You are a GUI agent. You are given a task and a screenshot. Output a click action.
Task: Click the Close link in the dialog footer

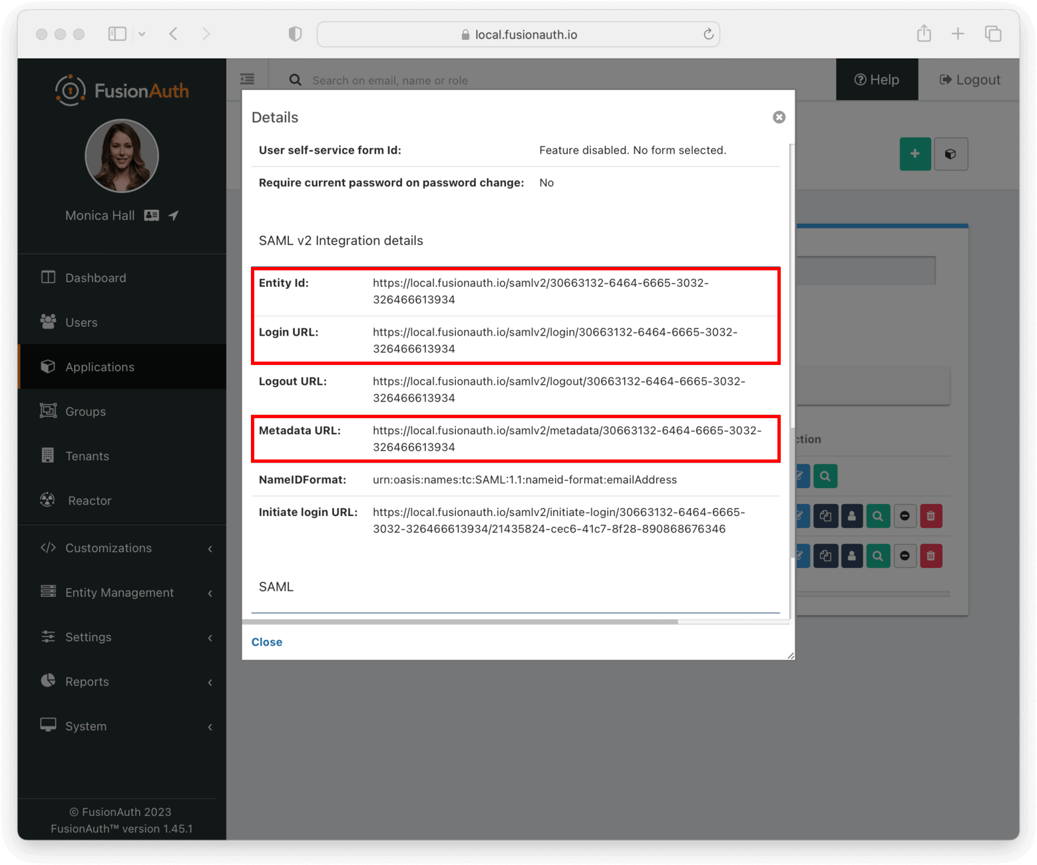click(x=267, y=642)
